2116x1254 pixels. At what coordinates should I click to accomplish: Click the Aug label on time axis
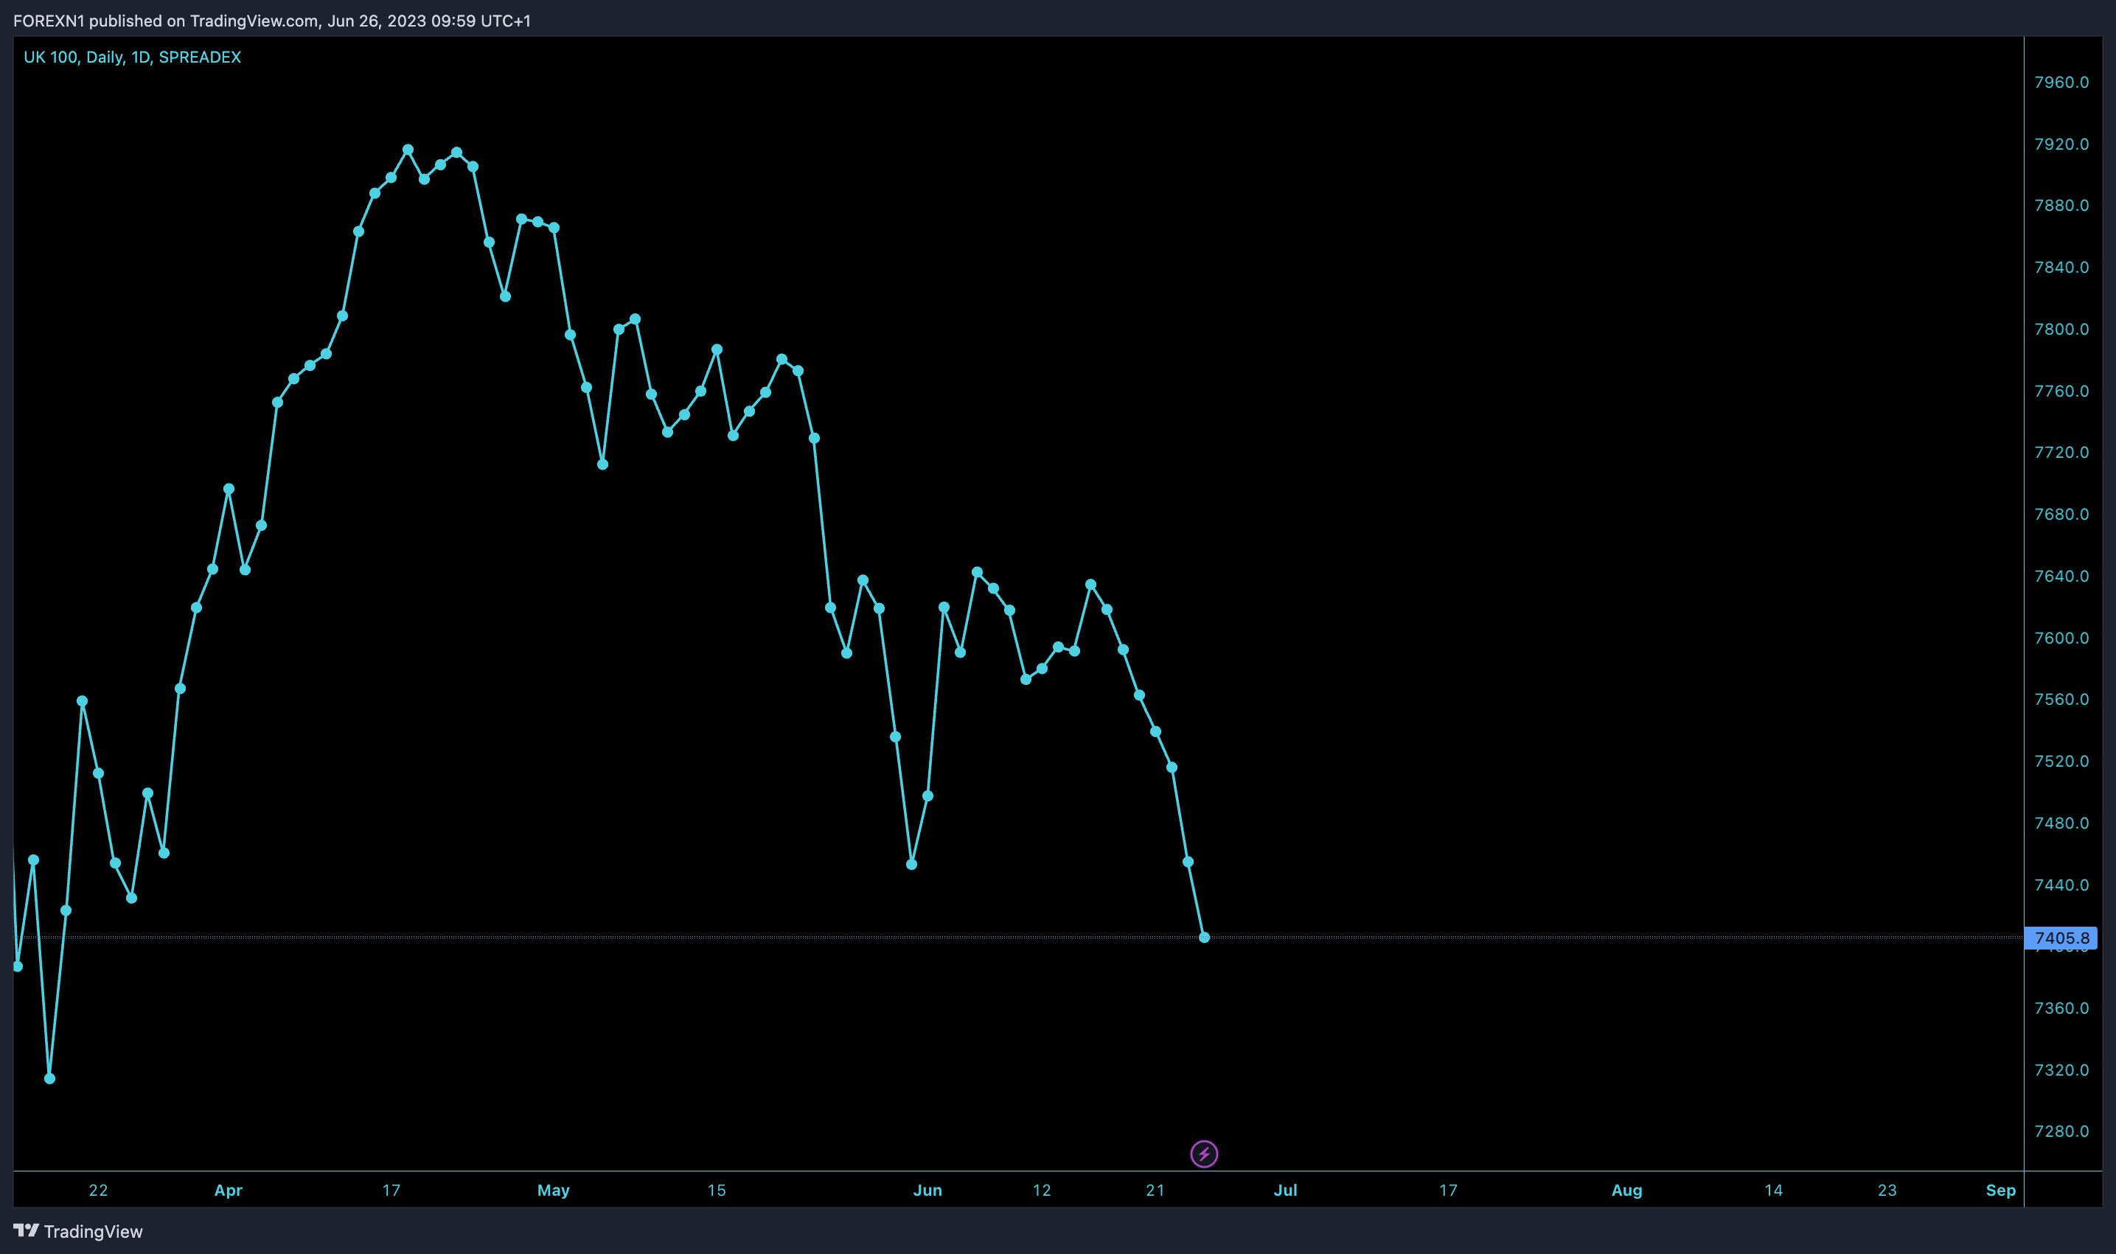tap(1626, 1190)
